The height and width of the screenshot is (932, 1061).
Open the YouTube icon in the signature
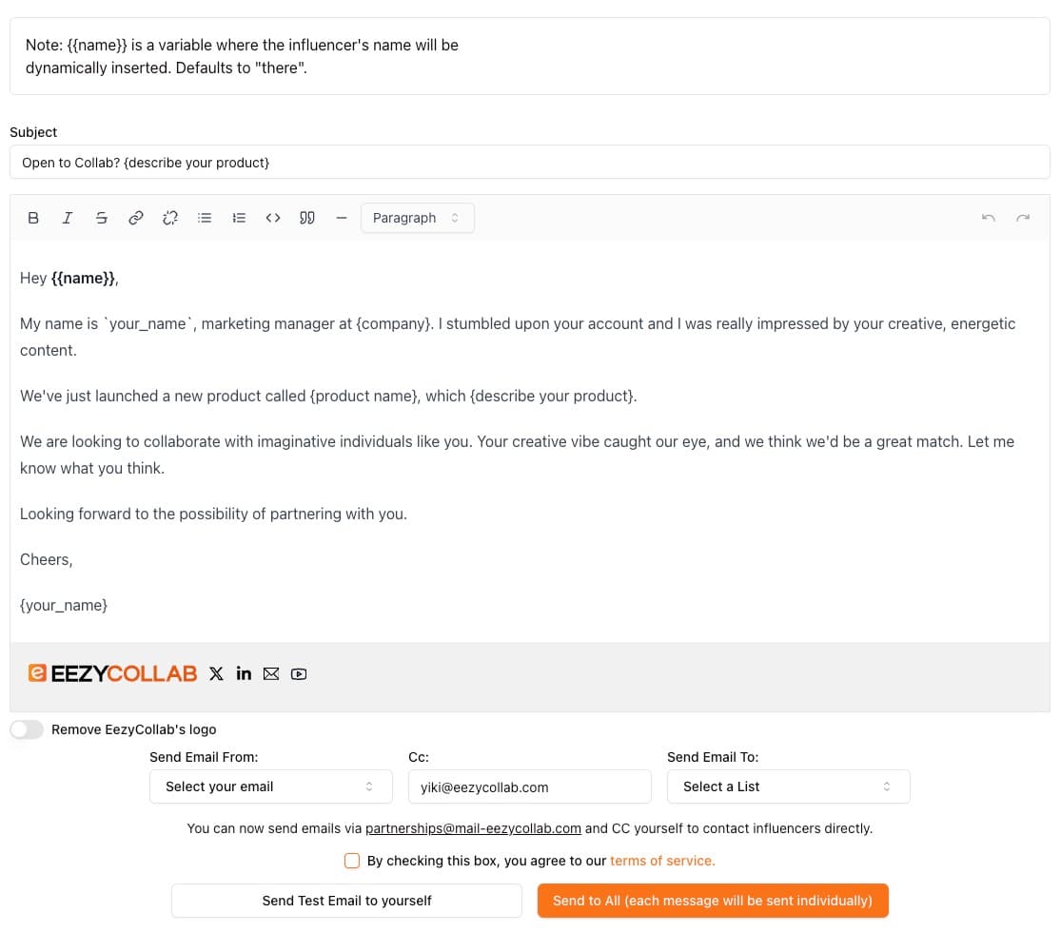(x=298, y=673)
